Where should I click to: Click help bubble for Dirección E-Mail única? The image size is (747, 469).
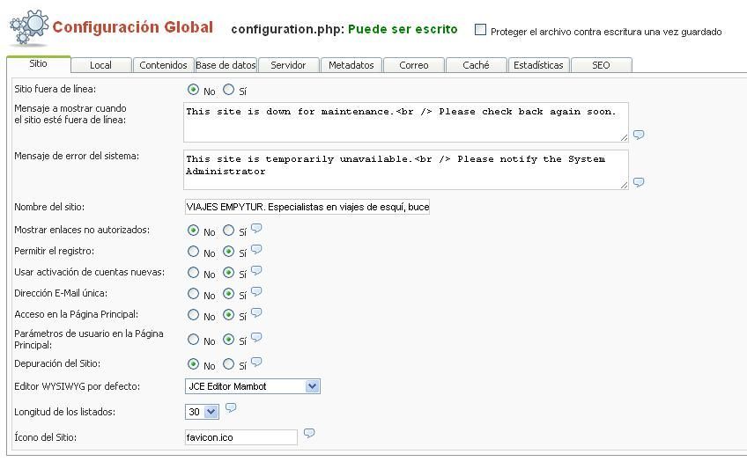click(256, 291)
